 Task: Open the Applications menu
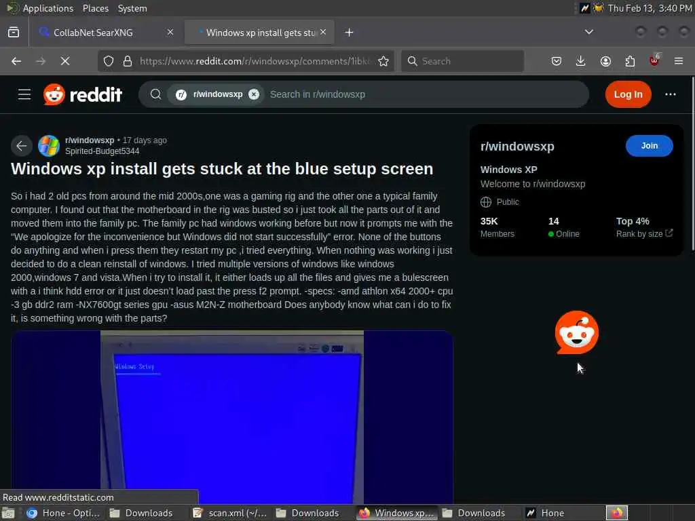pyautogui.click(x=48, y=8)
